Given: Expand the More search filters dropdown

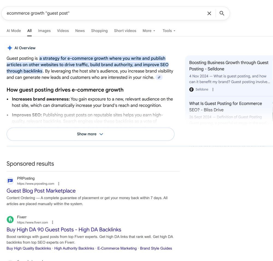Looking at the screenshot, I should [149, 31].
